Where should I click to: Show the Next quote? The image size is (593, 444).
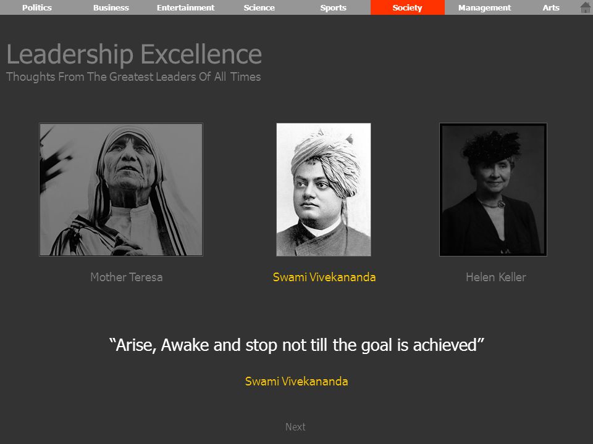295,427
